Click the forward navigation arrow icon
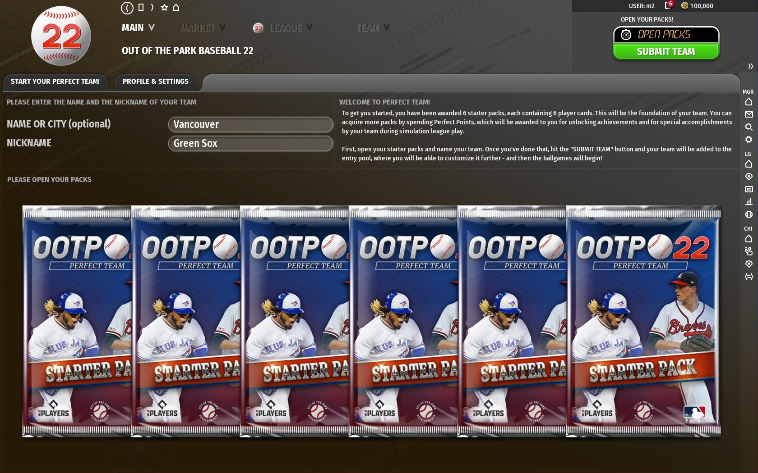This screenshot has height=473, width=758. pyautogui.click(x=152, y=7)
